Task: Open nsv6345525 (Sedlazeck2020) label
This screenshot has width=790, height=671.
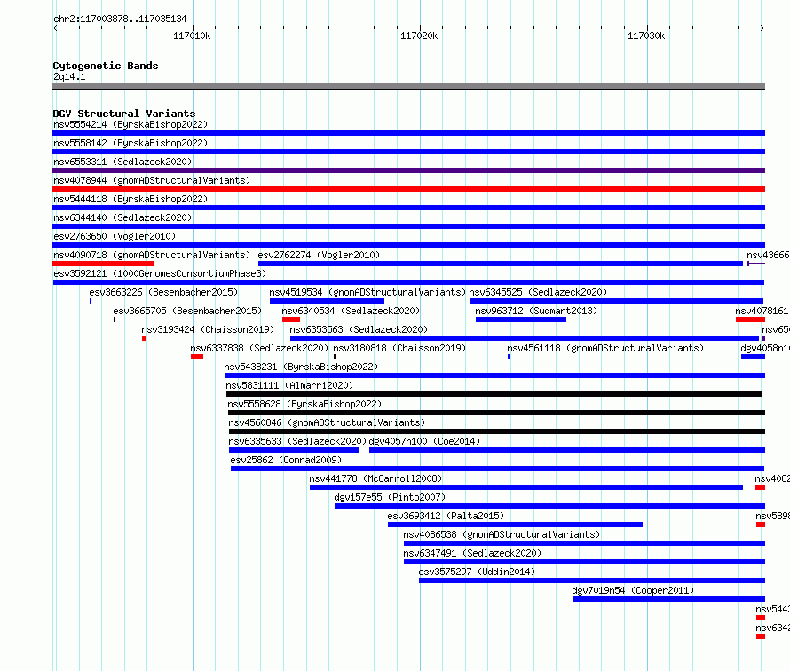Action: (x=538, y=292)
